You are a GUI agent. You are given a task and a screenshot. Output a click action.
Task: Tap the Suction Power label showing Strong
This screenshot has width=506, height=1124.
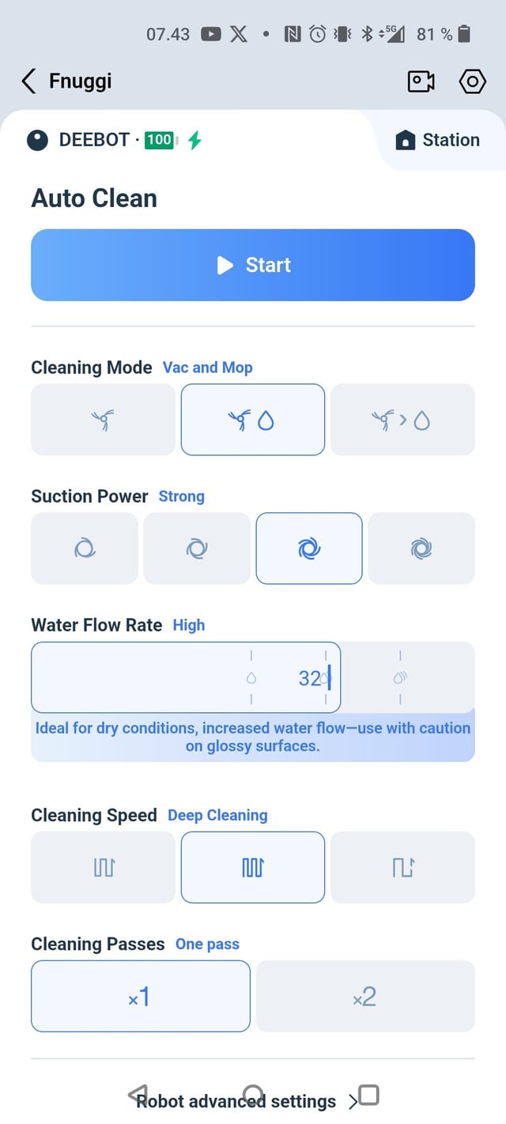pyautogui.click(x=181, y=496)
